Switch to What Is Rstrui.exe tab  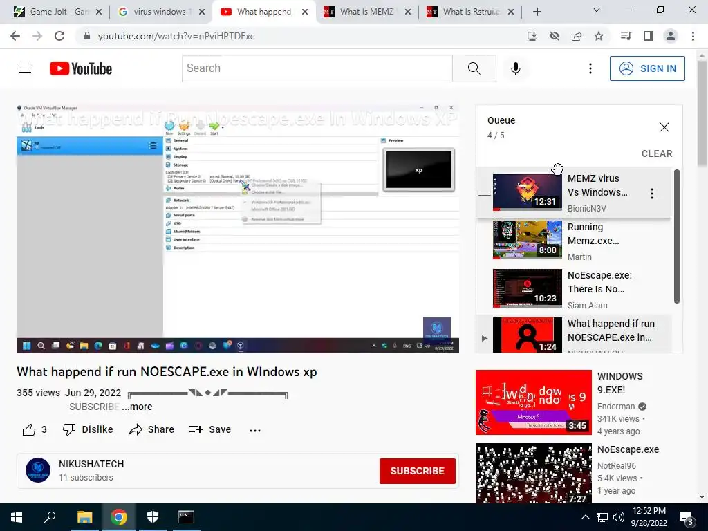click(469, 12)
